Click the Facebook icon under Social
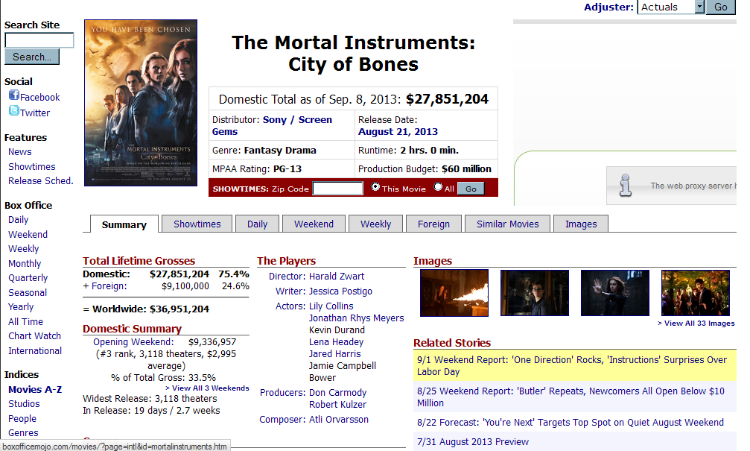 14,95
